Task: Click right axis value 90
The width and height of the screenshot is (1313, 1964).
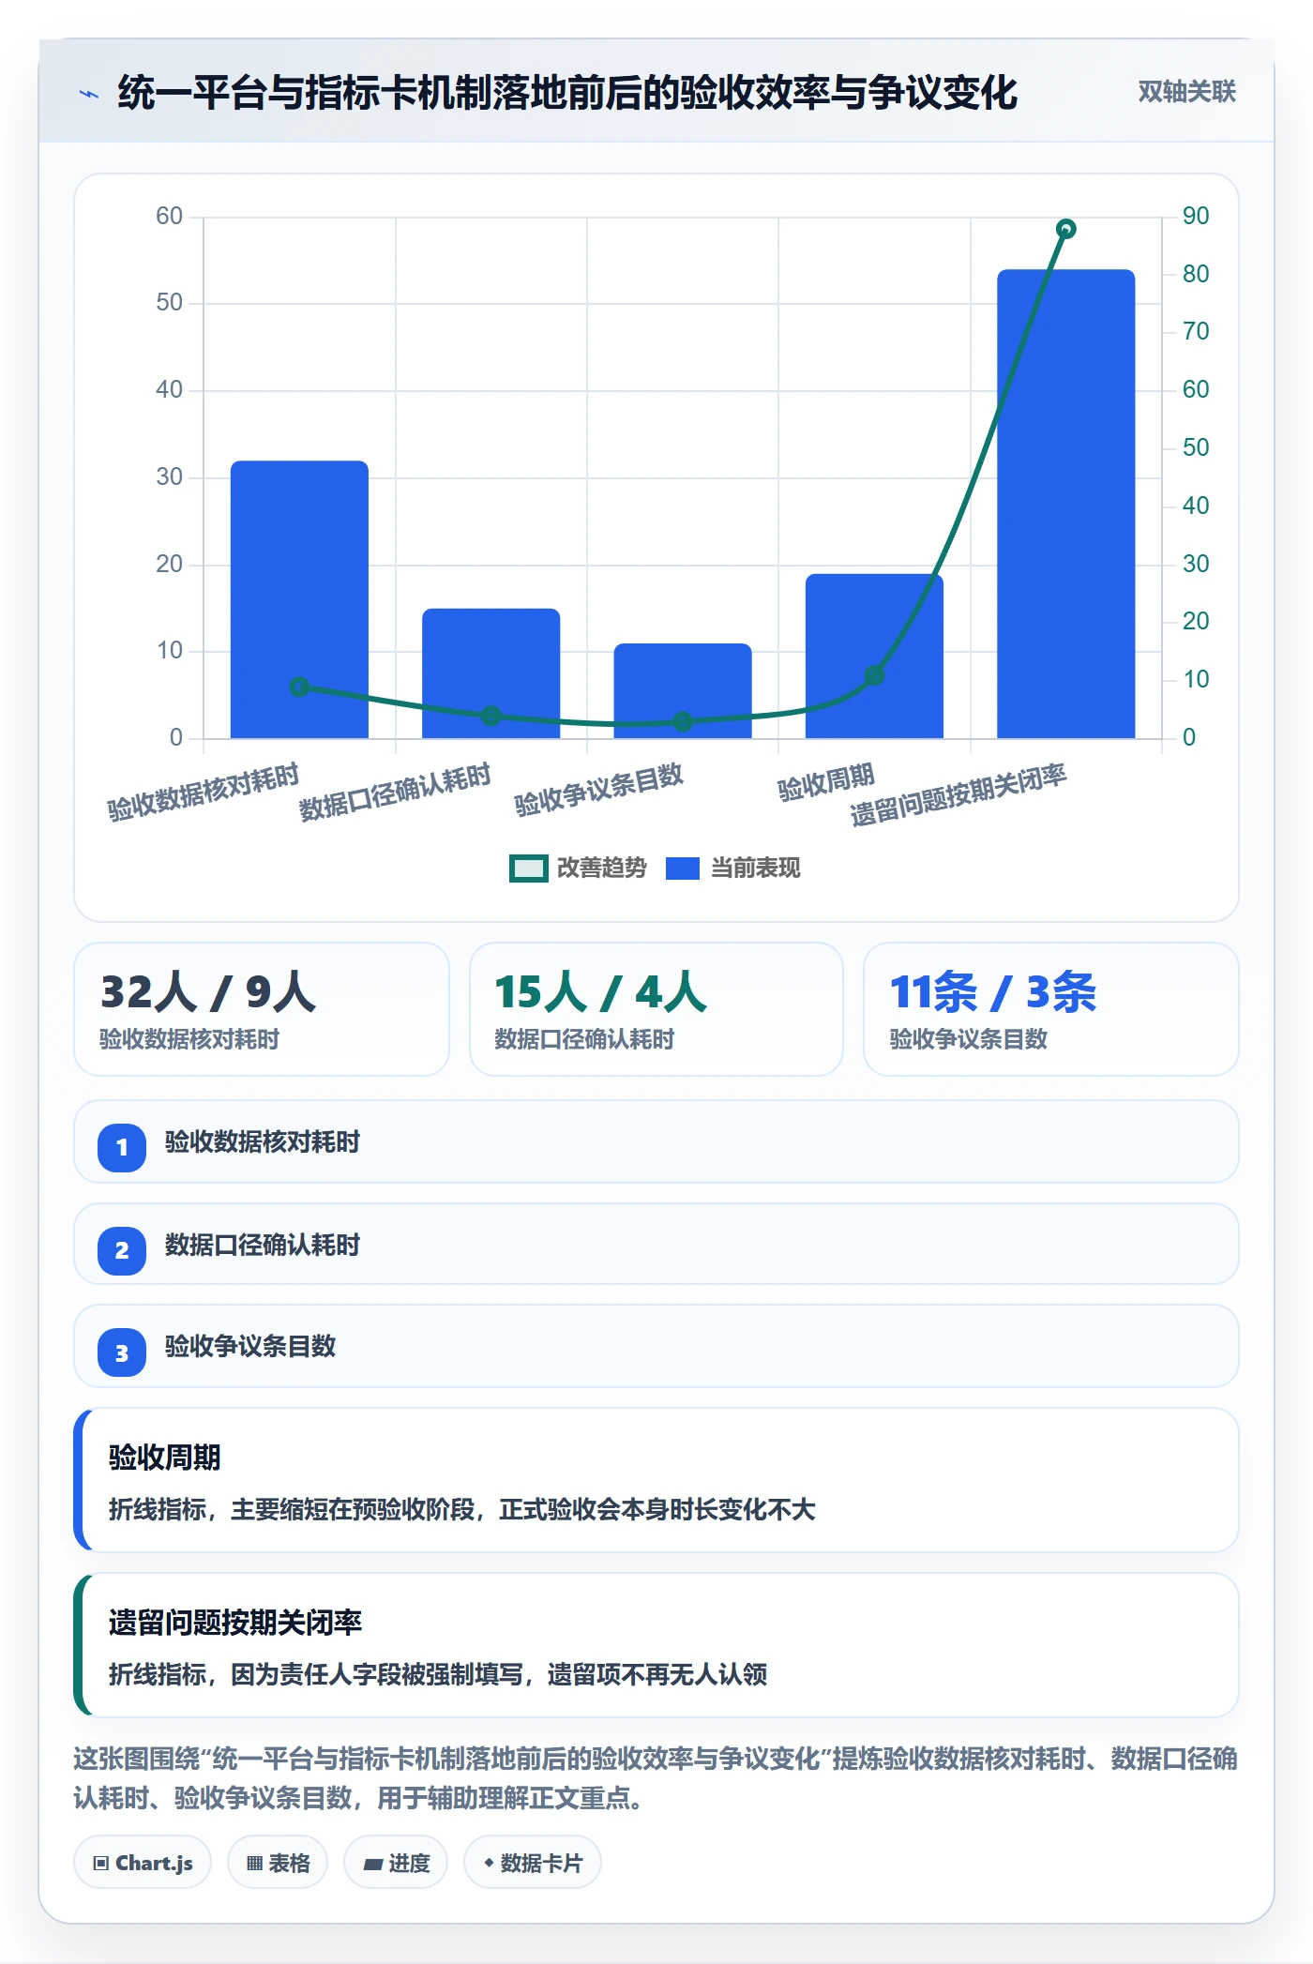Action: pyautogui.click(x=1196, y=216)
